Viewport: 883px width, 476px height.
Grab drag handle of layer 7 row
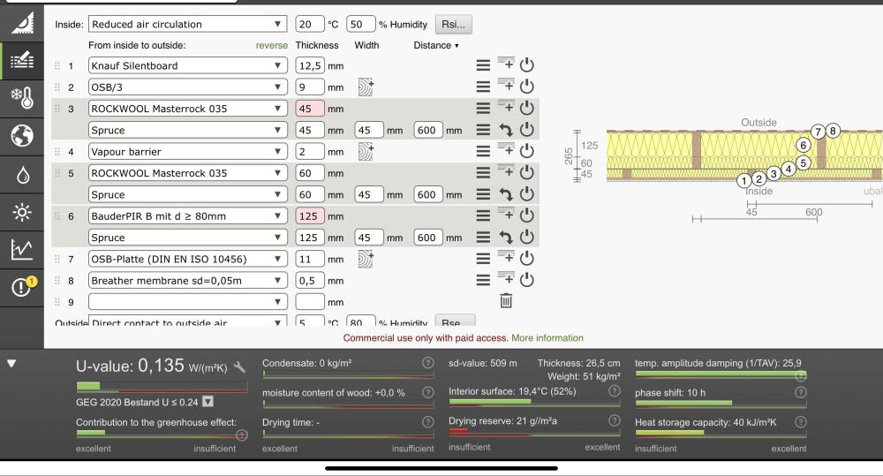57,259
